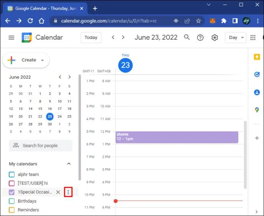Collapse the My calendars section

pyautogui.click(x=69, y=164)
